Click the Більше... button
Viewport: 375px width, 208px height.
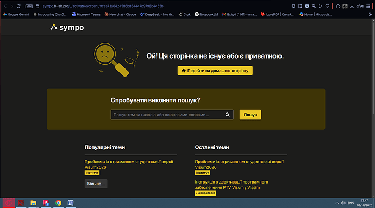(96, 184)
